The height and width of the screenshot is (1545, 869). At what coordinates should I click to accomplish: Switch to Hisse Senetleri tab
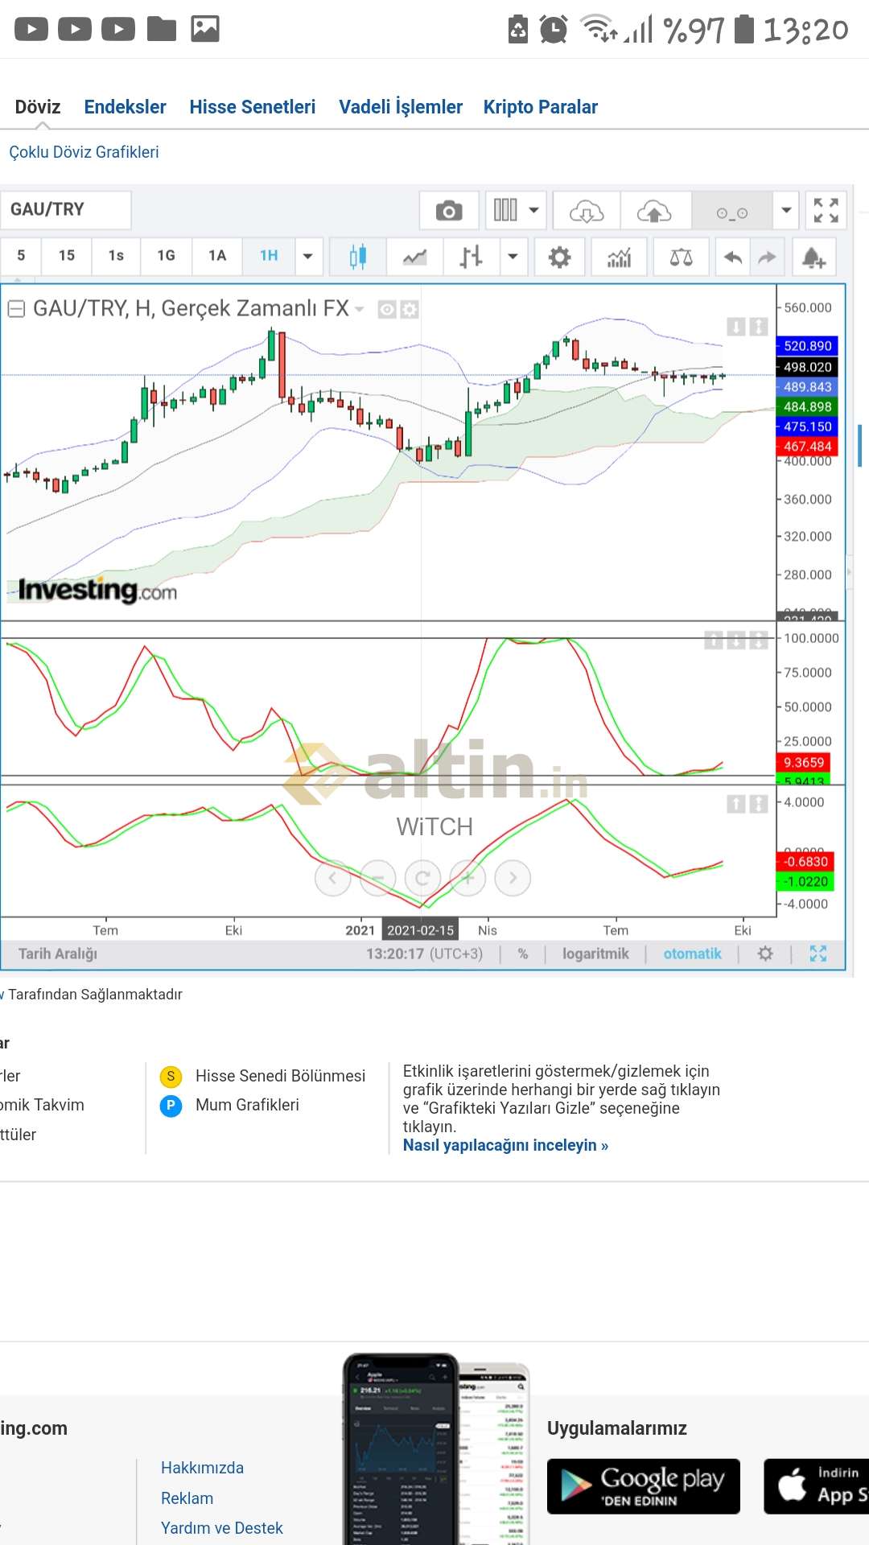(253, 107)
